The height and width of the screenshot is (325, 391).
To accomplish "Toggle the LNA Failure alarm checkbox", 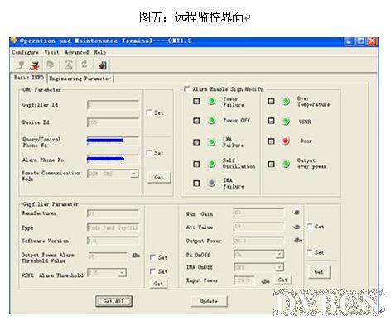I will pyautogui.click(x=196, y=142).
